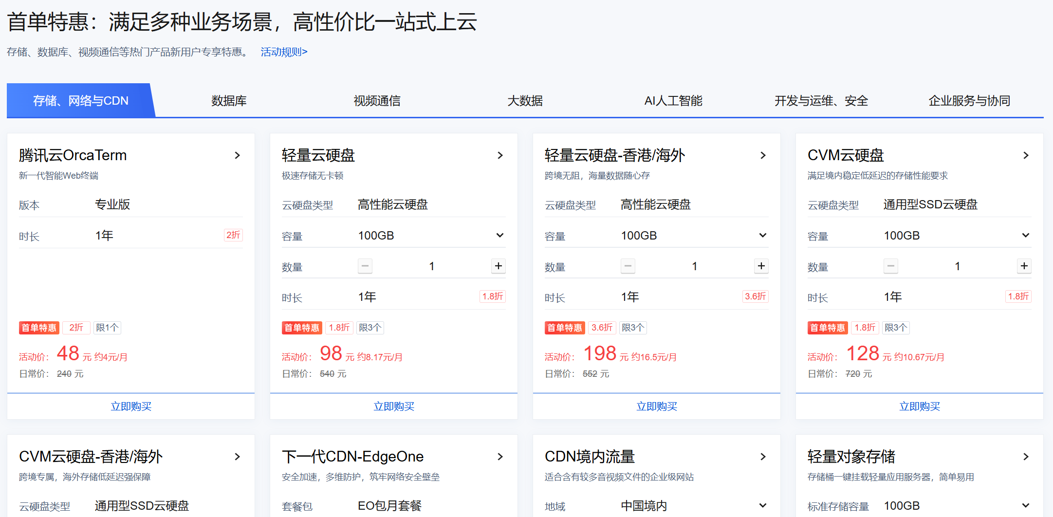Click 立即购买 for 轻量云硬盘-香港/海外
This screenshot has width=1053, height=517.
point(657,406)
